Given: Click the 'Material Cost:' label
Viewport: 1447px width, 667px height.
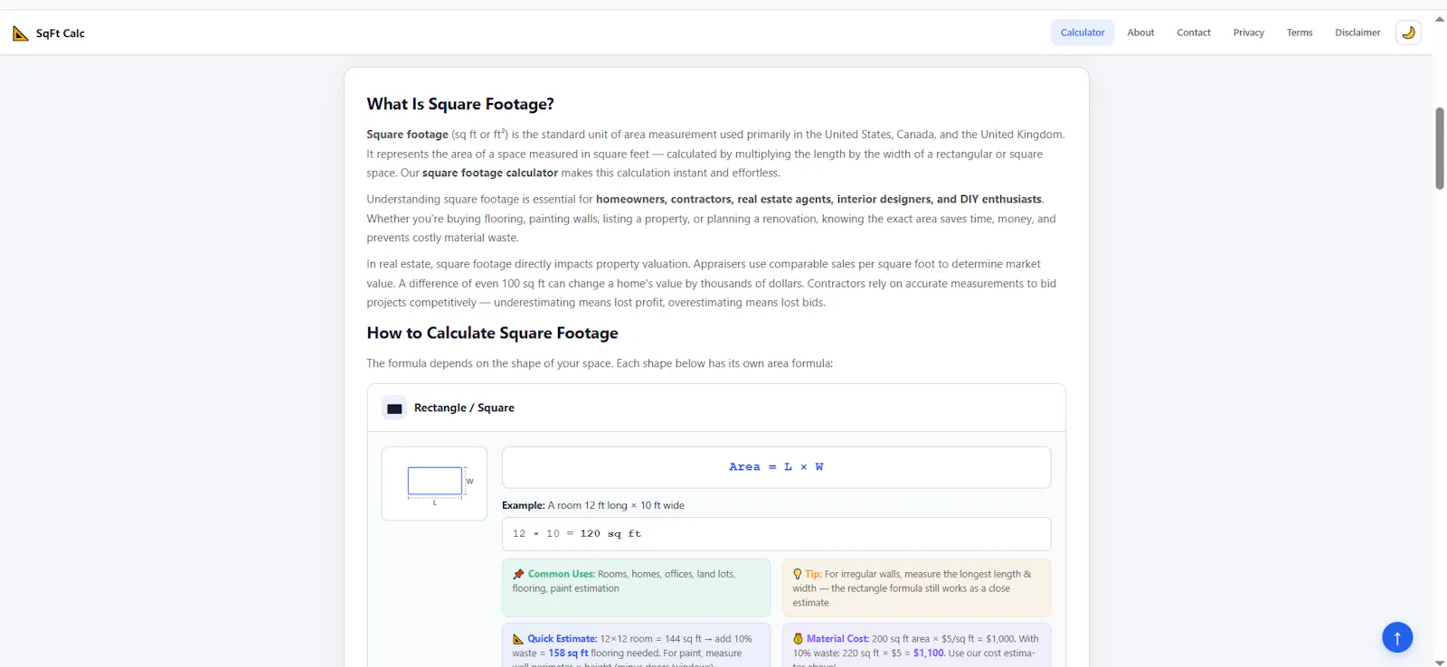Looking at the screenshot, I should pyautogui.click(x=837, y=639).
